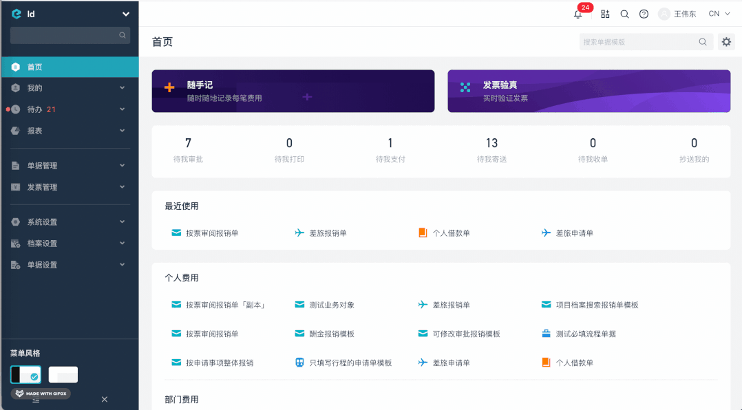Viewport: 742px width, 410px height.
Task: Expand the 报表 sidebar menu chevron
Action: pyautogui.click(x=122, y=131)
